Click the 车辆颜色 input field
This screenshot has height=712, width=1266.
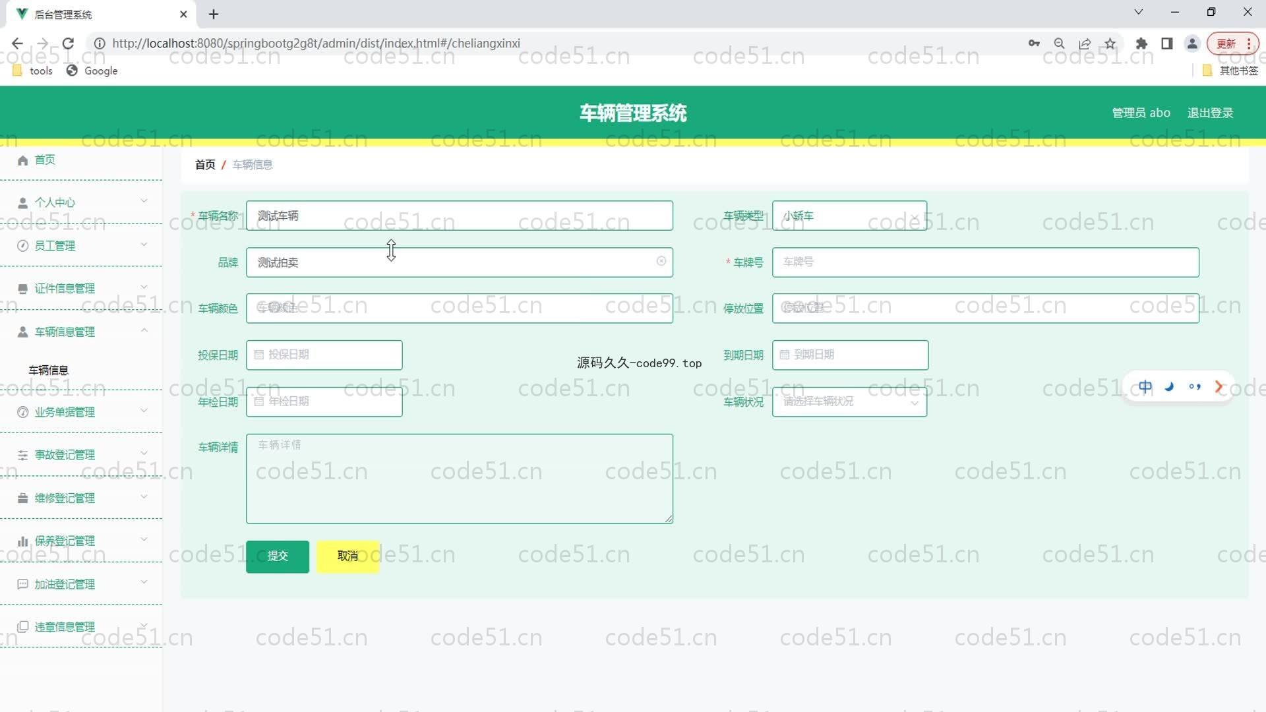point(459,308)
